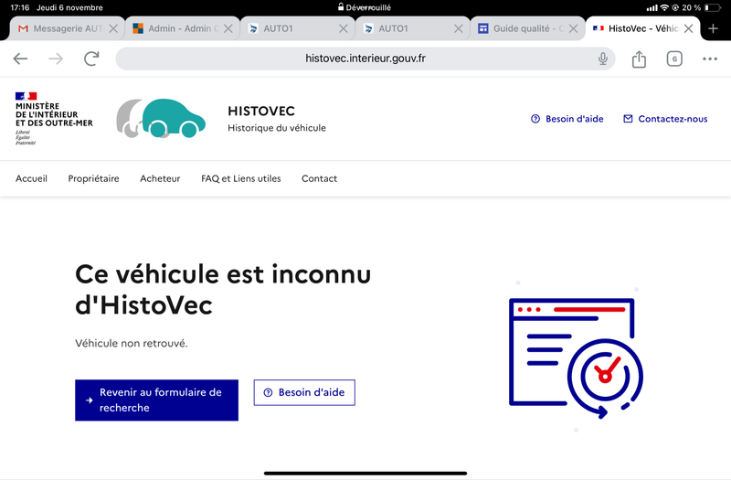This screenshot has height=480, width=731.
Task: Open FAQ et Liens utiles menu item
Action: [241, 178]
